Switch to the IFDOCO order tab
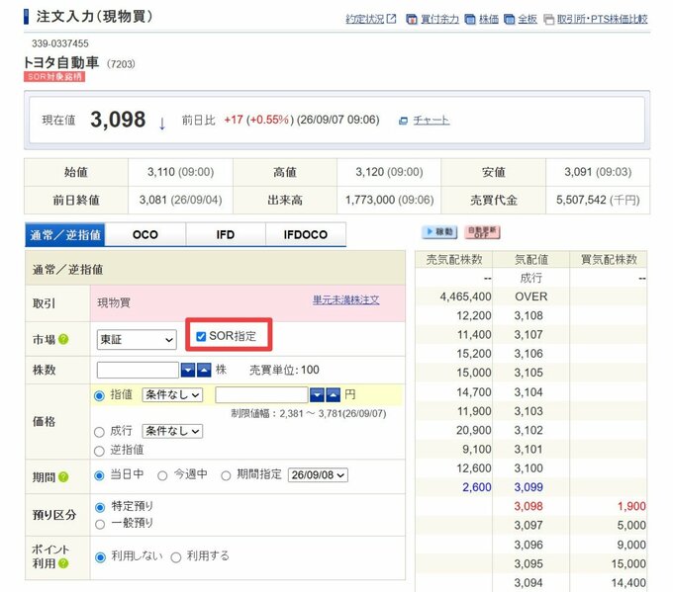Screen dimensions: 673x592 point(306,234)
